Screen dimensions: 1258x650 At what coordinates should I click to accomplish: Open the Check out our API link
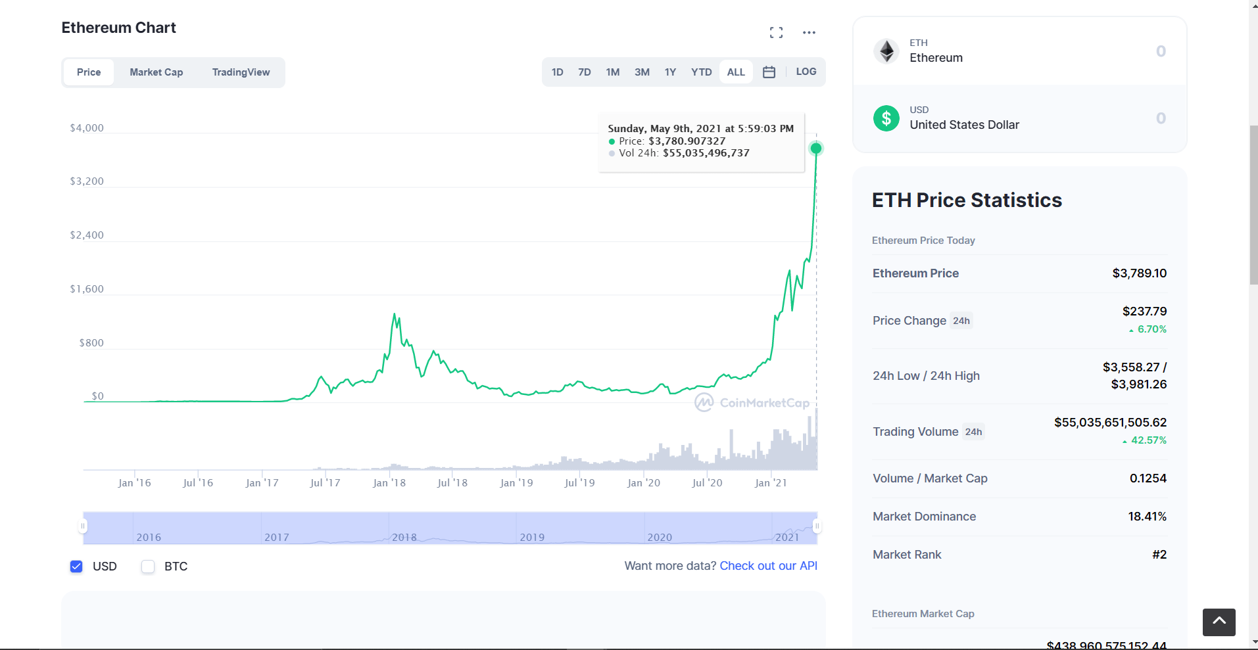(x=768, y=566)
